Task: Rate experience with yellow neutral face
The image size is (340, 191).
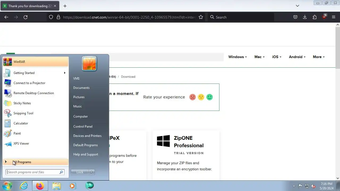Action: 201,97
